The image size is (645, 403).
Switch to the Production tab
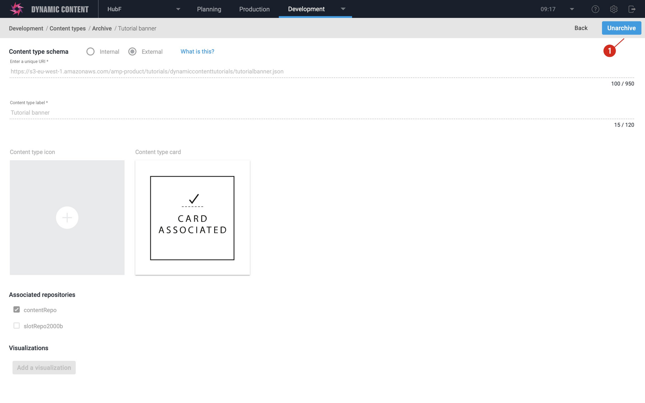pyautogui.click(x=254, y=9)
